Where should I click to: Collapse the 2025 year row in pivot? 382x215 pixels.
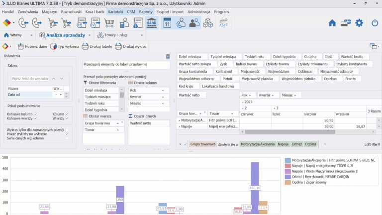(x=242, y=102)
